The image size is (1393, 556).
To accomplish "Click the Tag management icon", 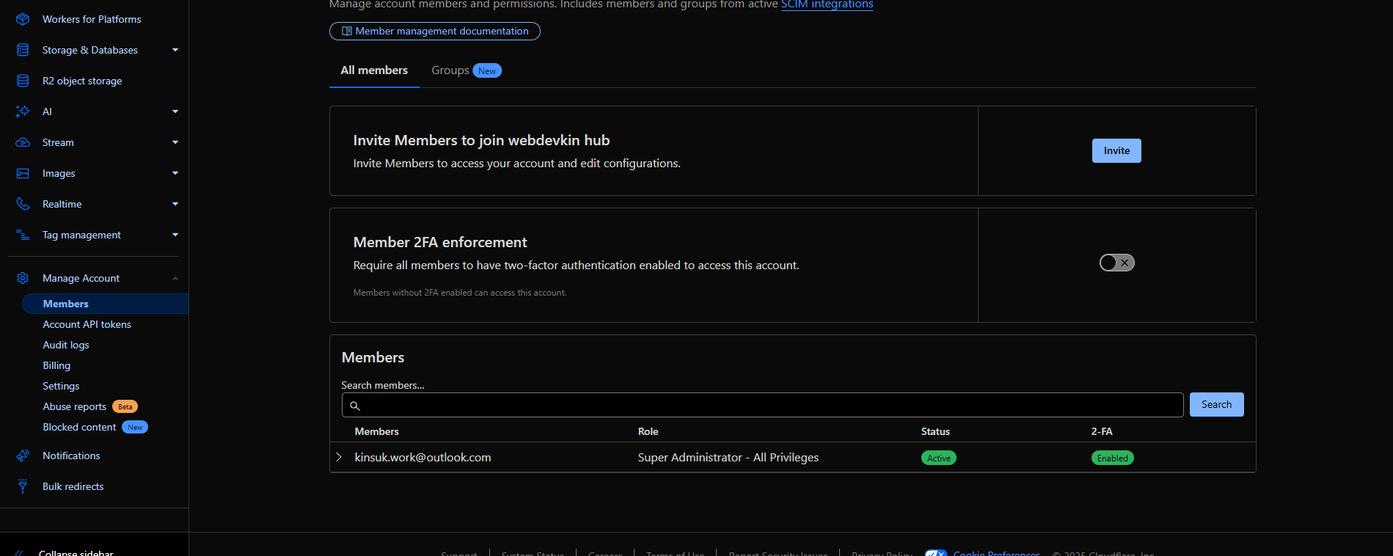I will click(23, 235).
